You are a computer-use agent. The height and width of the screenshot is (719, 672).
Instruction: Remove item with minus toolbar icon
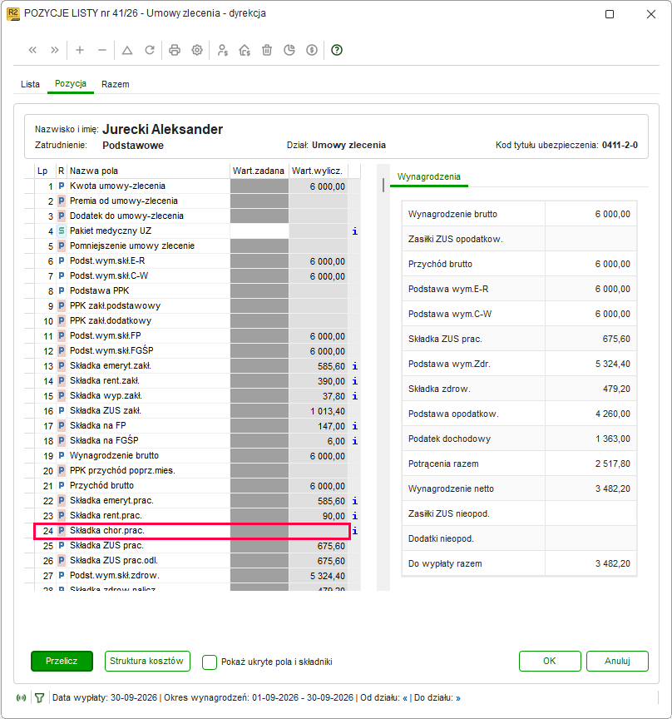click(102, 50)
